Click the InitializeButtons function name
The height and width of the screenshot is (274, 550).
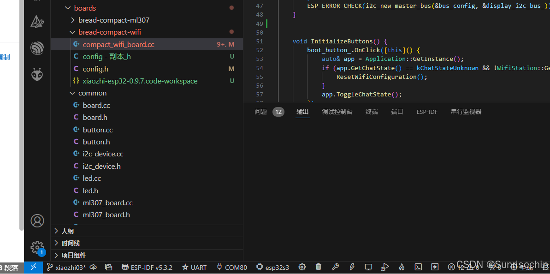point(342,42)
